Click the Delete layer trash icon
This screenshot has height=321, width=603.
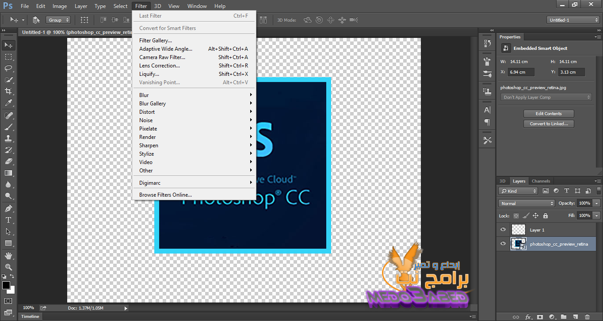click(587, 317)
